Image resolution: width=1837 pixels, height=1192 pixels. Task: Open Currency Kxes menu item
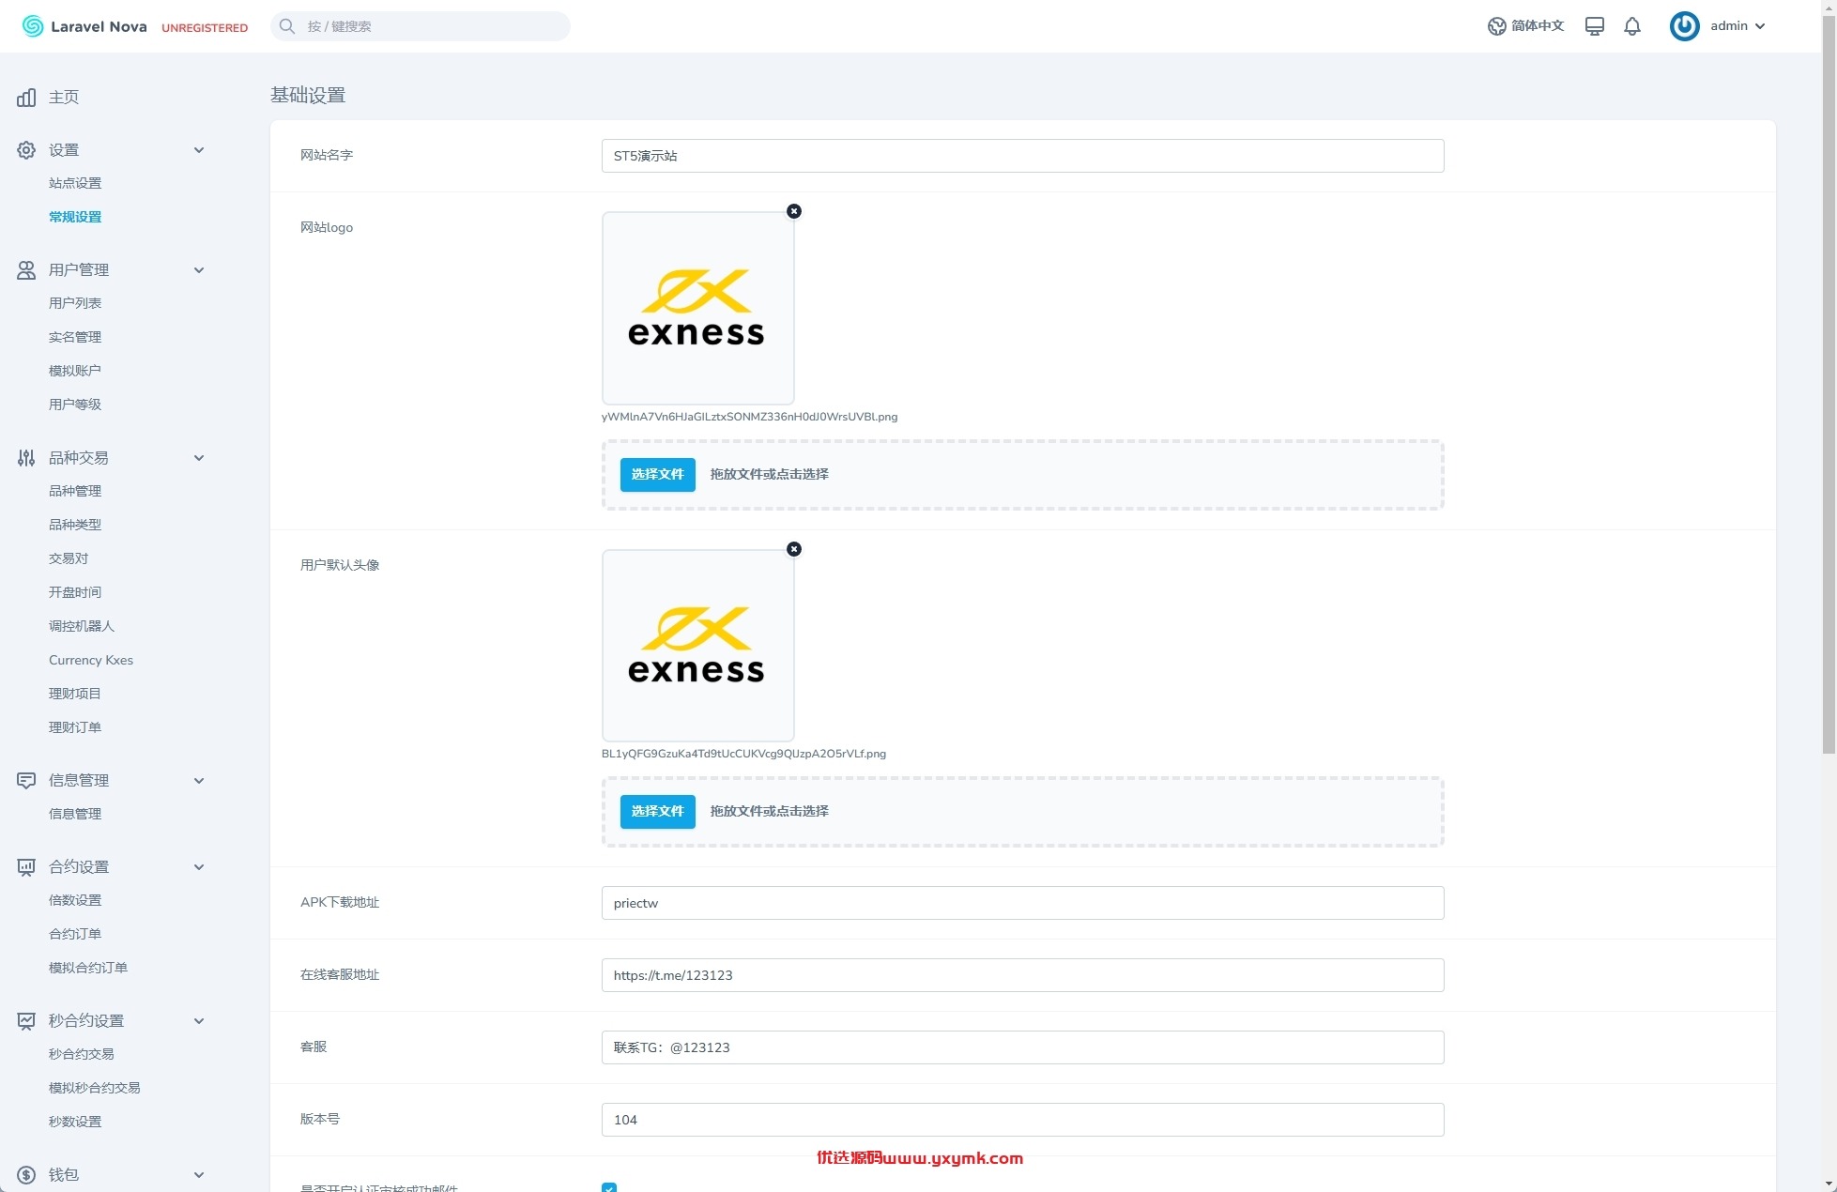coord(91,660)
